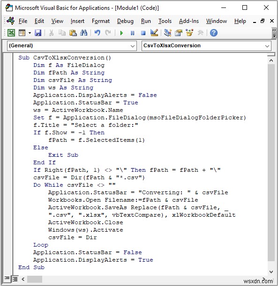This screenshot has width=278, height=286.
Task: Click the "Windows(ws).Activate" line
Action: click(x=86, y=230)
